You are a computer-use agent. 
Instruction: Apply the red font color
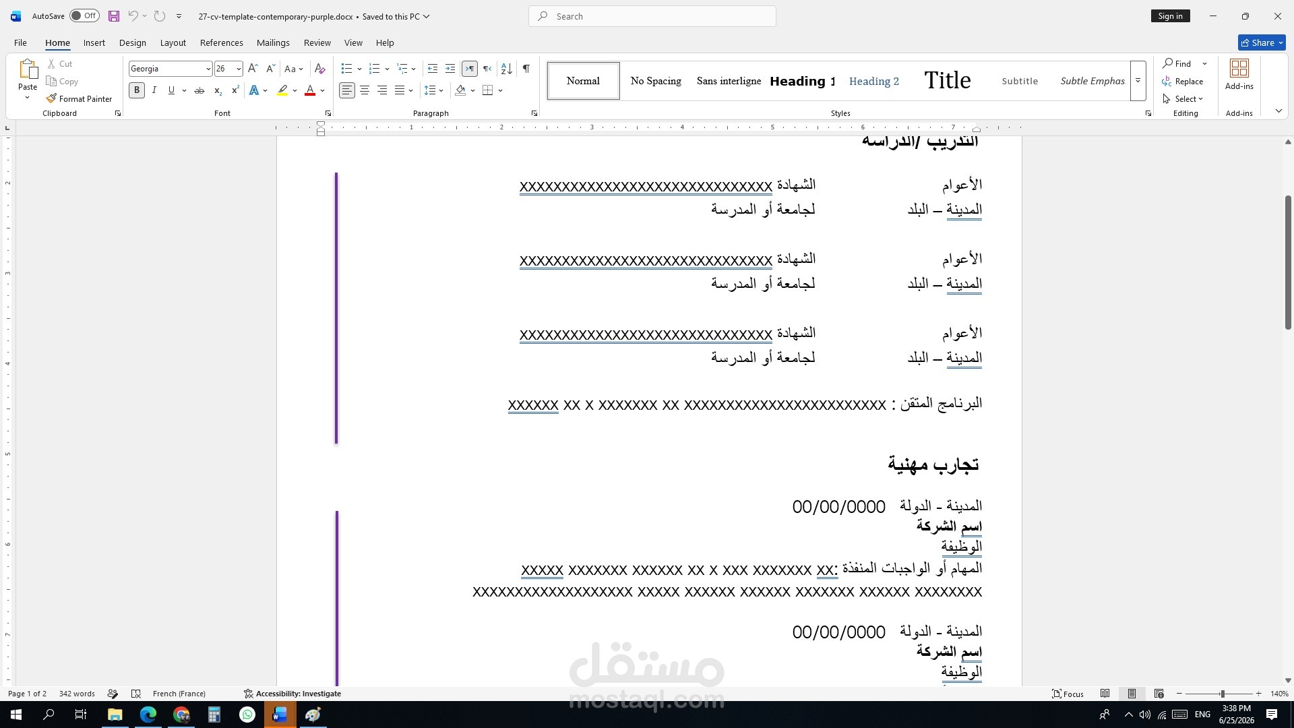pos(310,90)
